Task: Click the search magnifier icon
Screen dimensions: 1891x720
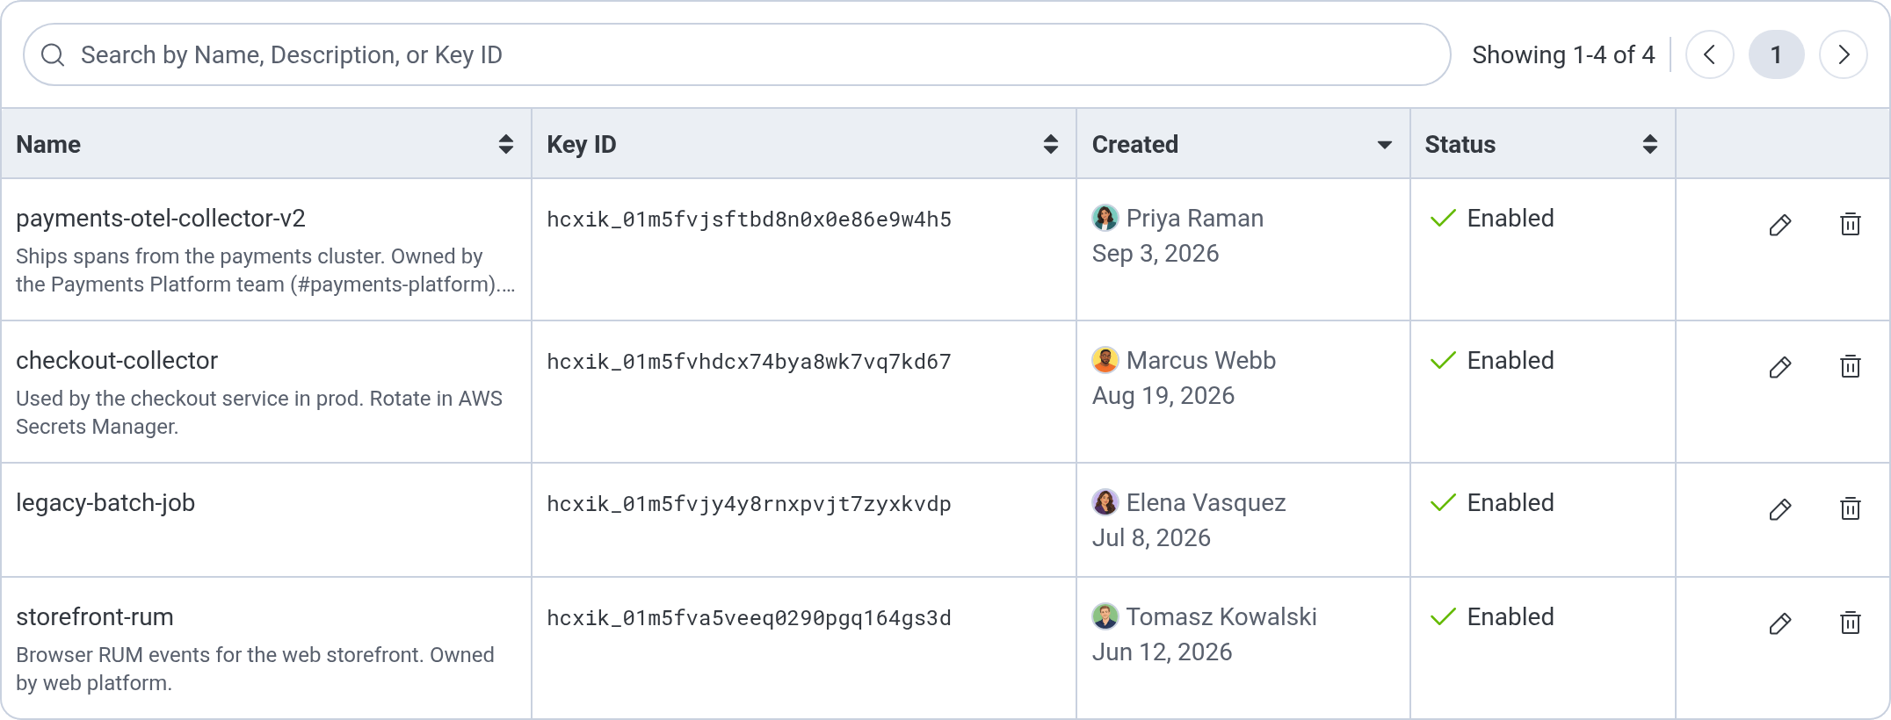Action: [53, 54]
